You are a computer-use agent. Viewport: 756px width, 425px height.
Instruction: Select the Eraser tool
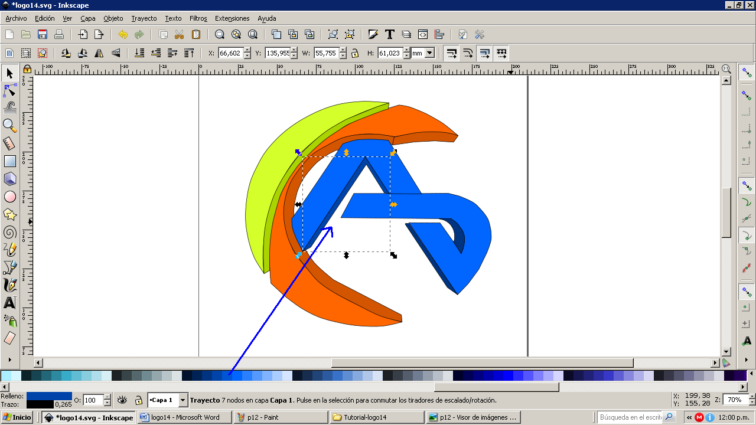click(10, 338)
